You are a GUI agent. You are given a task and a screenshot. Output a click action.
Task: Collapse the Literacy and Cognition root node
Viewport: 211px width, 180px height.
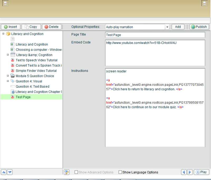[3, 34]
